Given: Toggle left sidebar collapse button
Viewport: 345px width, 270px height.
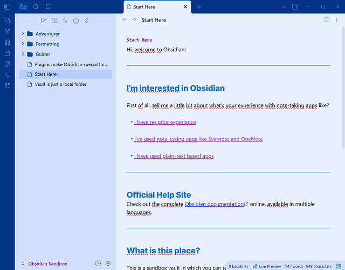Looking at the screenshot, I should point(7,7).
